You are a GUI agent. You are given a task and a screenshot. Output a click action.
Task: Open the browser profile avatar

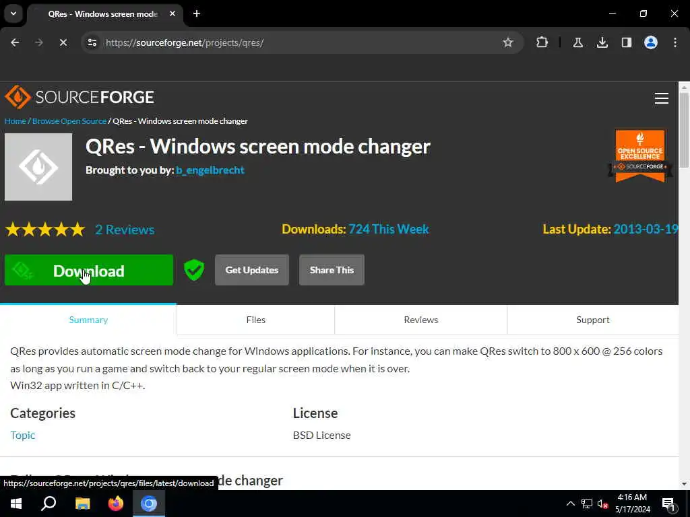point(650,42)
